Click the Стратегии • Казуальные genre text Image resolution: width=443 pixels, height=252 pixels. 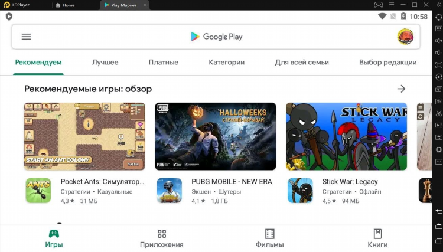(96, 192)
